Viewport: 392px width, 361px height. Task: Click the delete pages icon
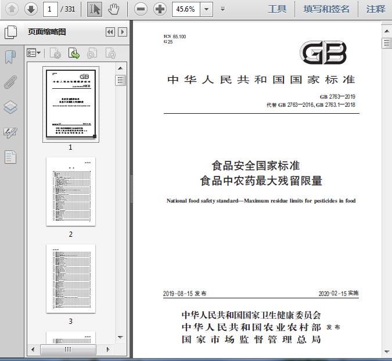click(x=56, y=53)
